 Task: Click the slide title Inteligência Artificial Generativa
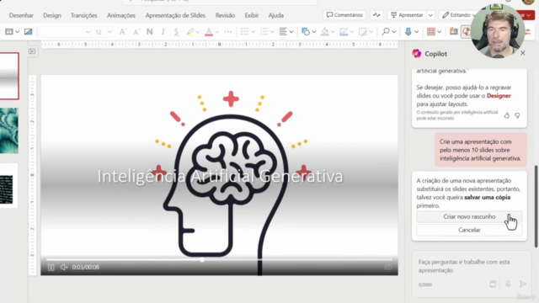[x=220, y=177]
